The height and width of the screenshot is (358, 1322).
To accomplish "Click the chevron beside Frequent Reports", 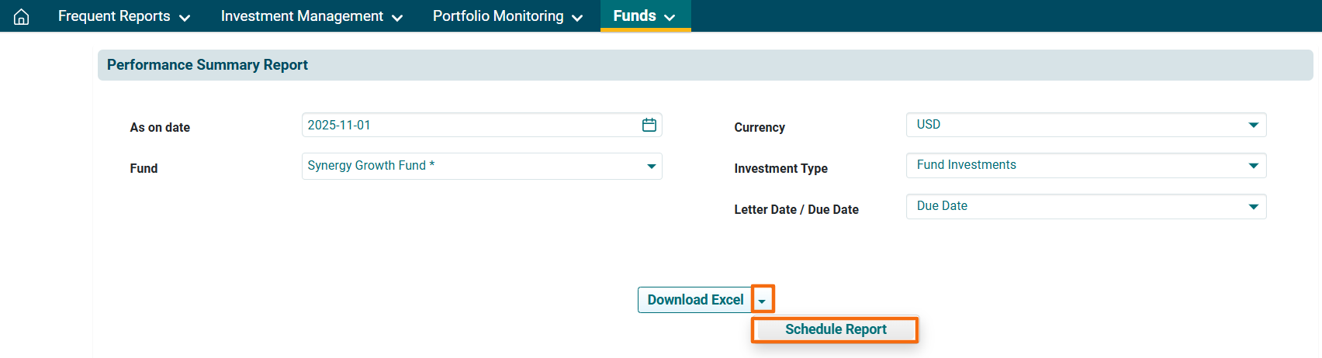I will 185,18.
